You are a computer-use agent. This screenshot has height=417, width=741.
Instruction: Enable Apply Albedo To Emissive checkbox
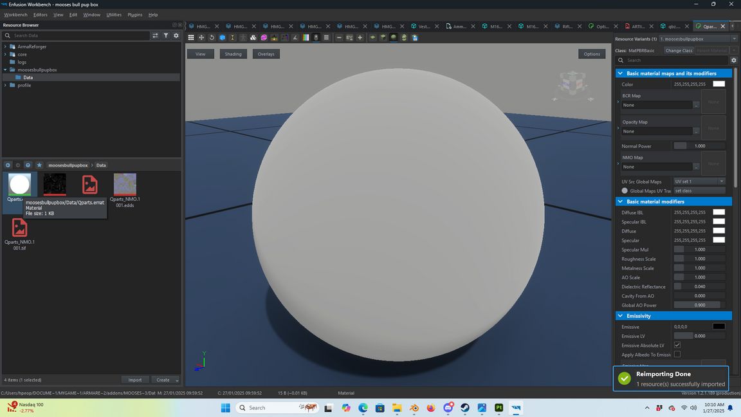(x=677, y=355)
